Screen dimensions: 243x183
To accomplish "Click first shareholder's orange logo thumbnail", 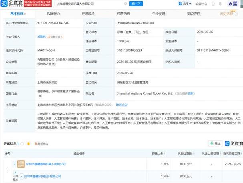I will click(21, 164).
